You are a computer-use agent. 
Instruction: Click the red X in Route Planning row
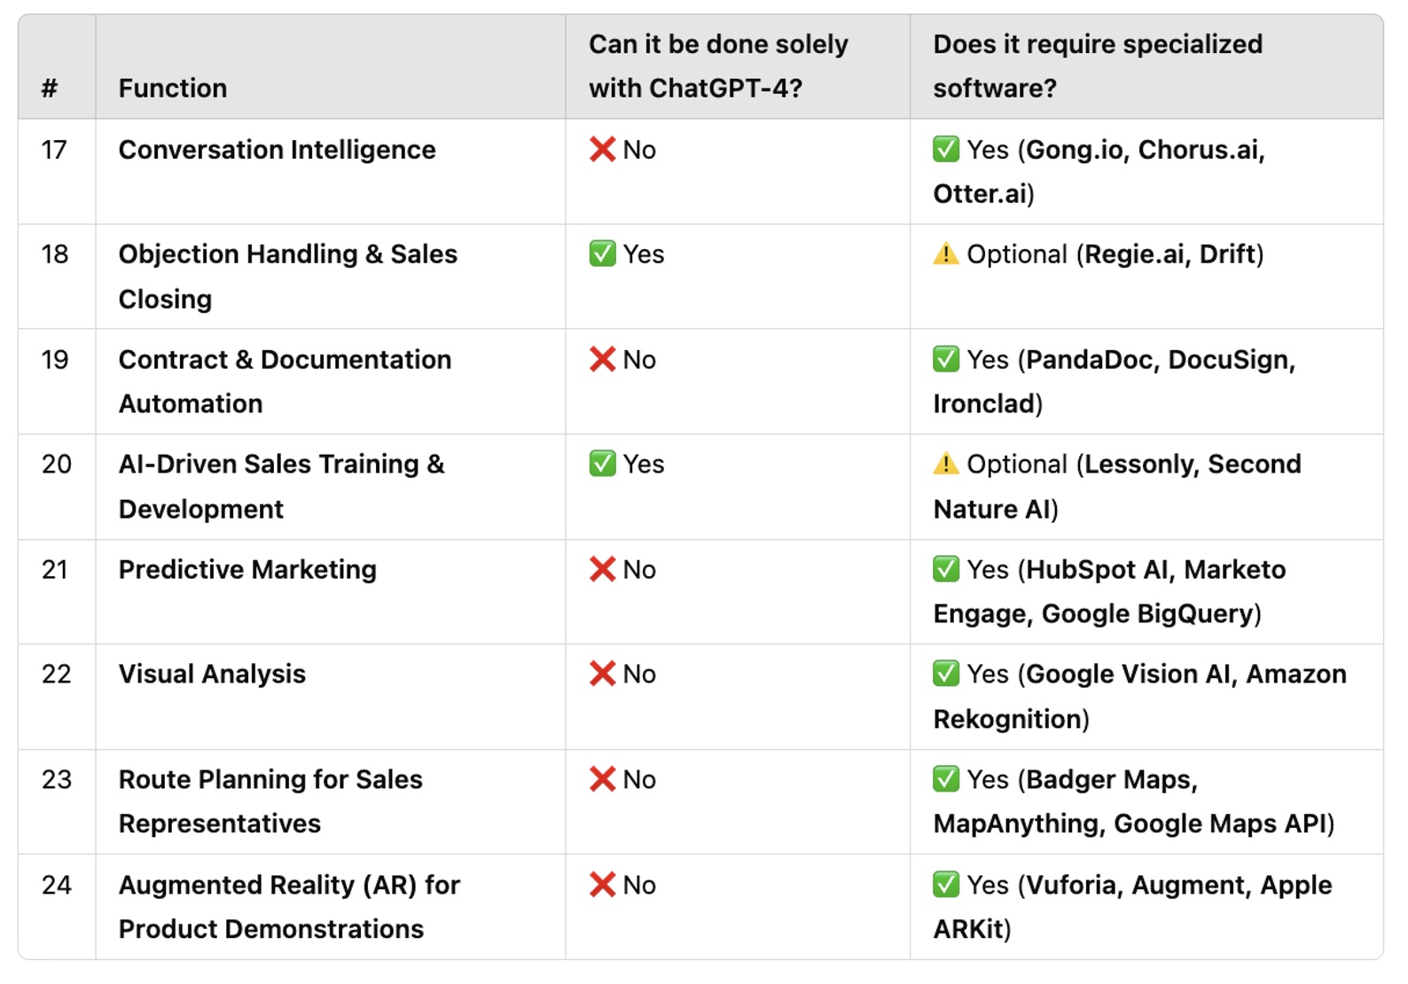602,779
